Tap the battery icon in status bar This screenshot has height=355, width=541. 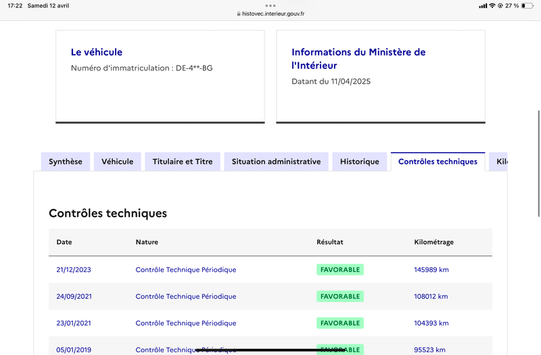click(x=527, y=5)
